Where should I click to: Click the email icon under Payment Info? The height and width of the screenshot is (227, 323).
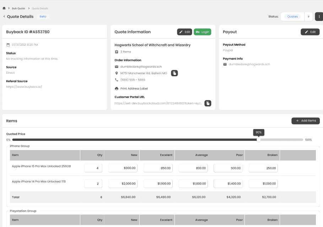point(225,64)
